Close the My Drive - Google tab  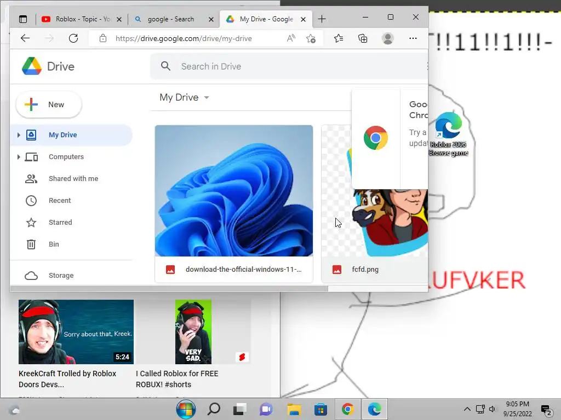[303, 19]
